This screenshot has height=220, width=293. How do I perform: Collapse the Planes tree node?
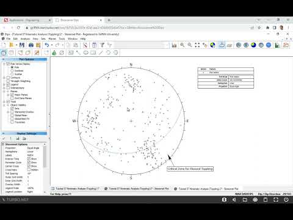click(x=4, y=91)
